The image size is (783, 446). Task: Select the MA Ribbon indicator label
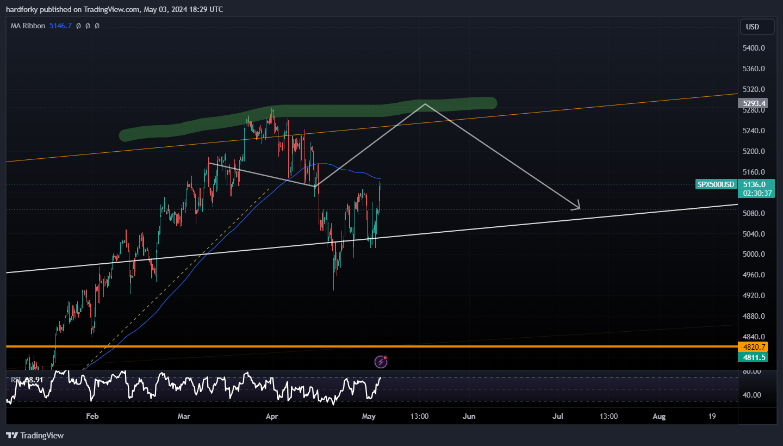tap(28, 26)
